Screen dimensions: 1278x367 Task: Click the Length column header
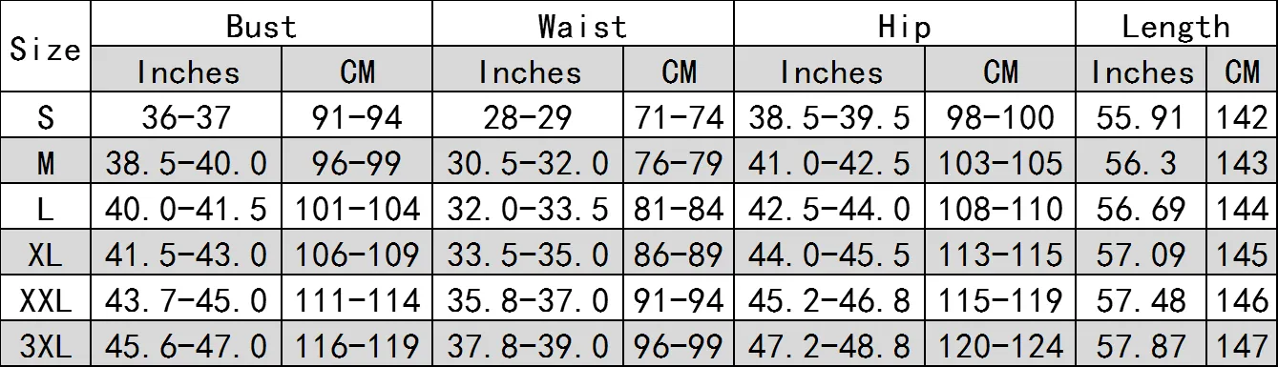point(1175,26)
